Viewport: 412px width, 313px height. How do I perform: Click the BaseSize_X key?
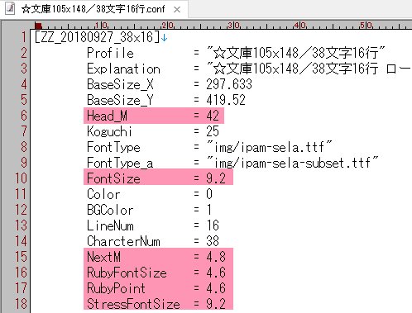120,84
